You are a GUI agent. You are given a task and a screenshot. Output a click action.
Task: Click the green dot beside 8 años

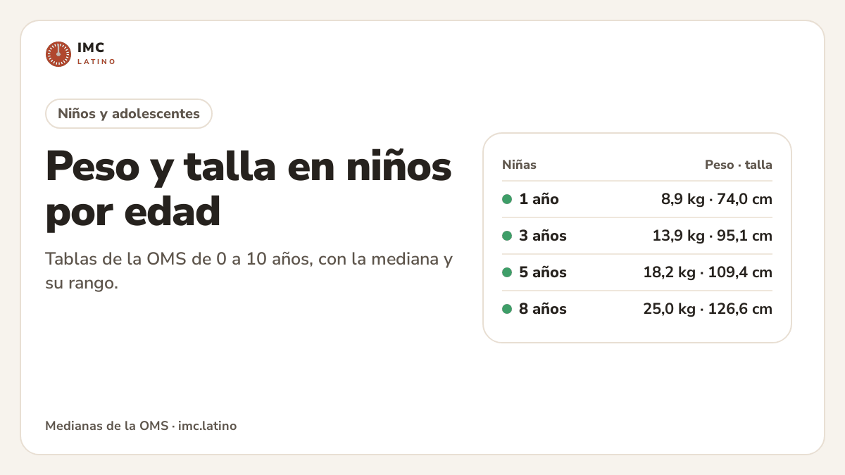tap(507, 309)
